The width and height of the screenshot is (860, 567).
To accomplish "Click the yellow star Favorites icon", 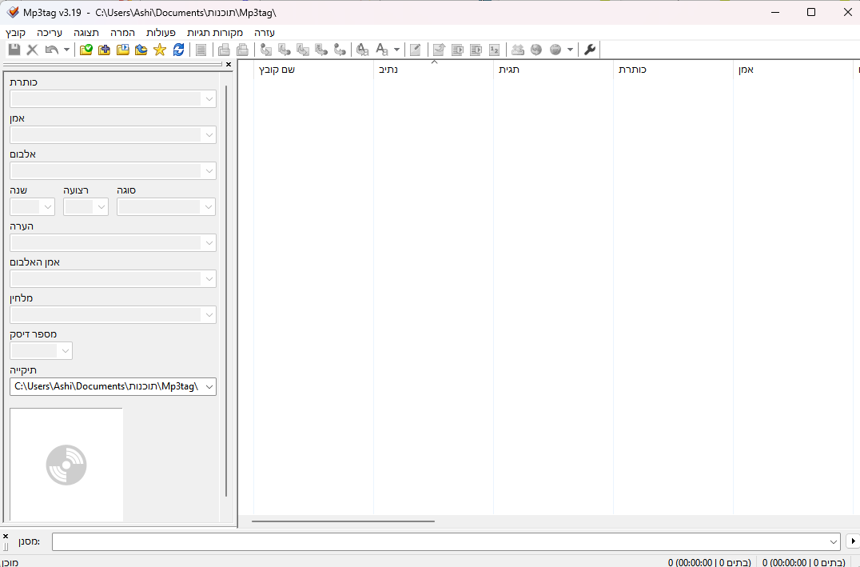I will pyautogui.click(x=159, y=50).
